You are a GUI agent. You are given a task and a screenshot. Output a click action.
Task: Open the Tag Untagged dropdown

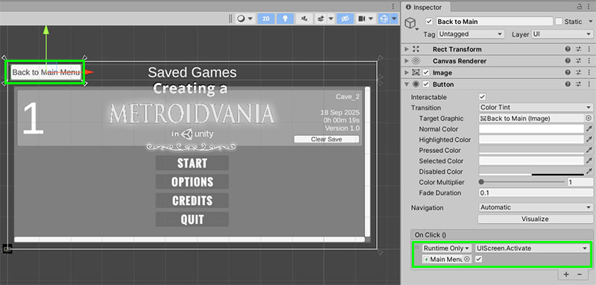tap(471, 34)
